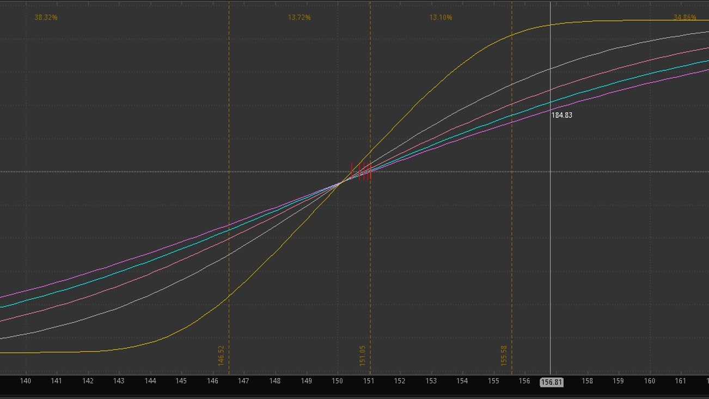Click axis price 143
This screenshot has height=399, width=709.
(119, 381)
